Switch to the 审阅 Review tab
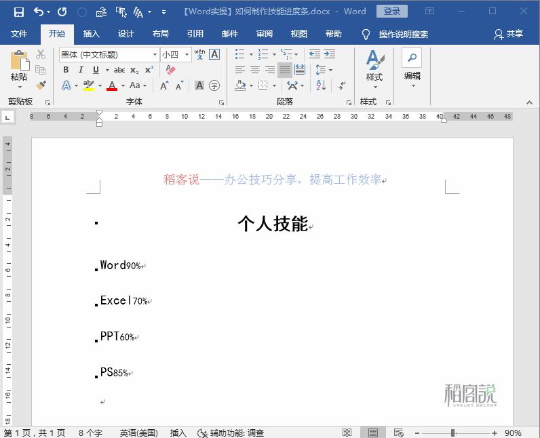Screen dimensions: 540x438 coord(265,34)
